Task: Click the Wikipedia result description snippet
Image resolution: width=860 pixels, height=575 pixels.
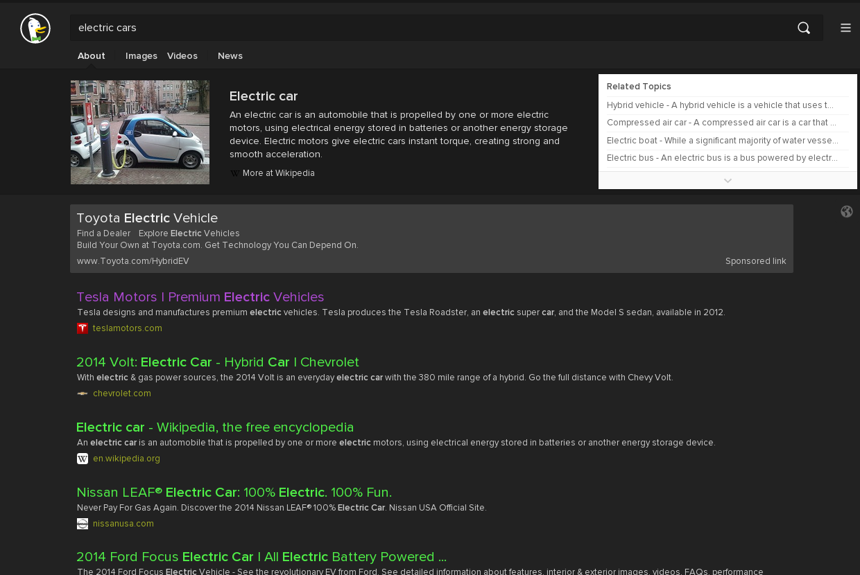Action: pos(396,443)
